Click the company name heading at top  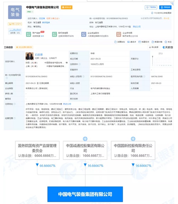point(42,7)
